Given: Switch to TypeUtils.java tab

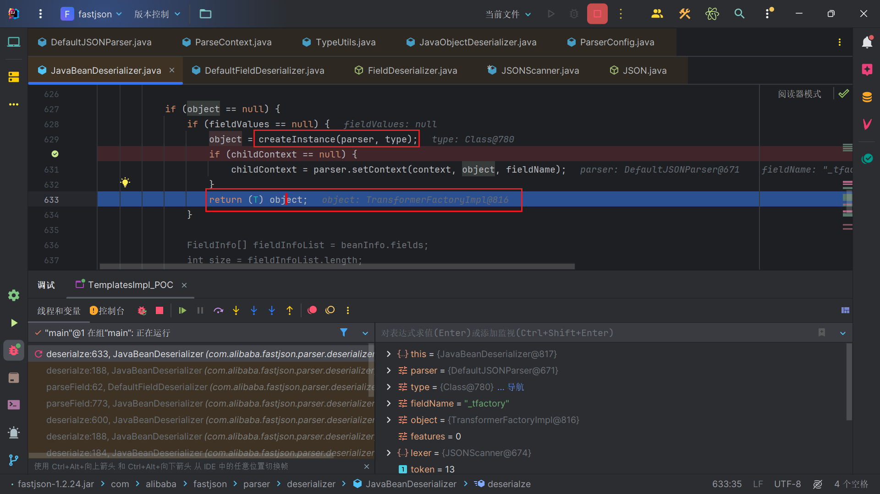Looking at the screenshot, I should [x=339, y=42].
